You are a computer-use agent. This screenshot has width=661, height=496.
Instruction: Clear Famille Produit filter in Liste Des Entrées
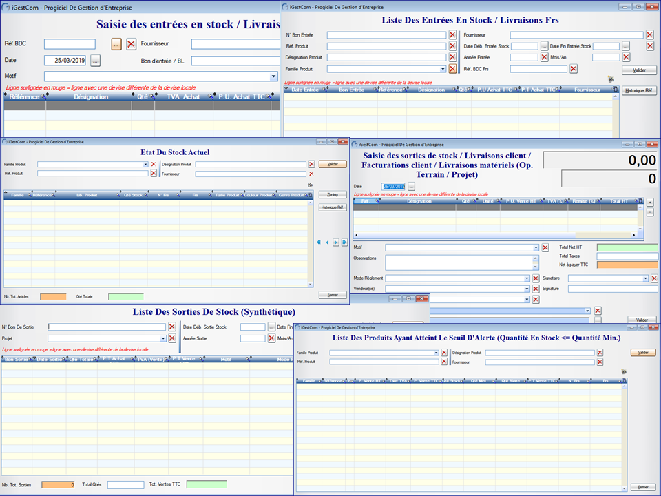[452, 69]
